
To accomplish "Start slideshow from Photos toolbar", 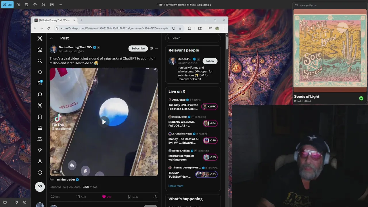I will (52, 5).
